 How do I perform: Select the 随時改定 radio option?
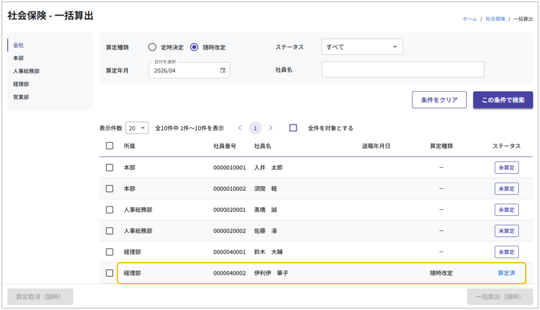[195, 47]
